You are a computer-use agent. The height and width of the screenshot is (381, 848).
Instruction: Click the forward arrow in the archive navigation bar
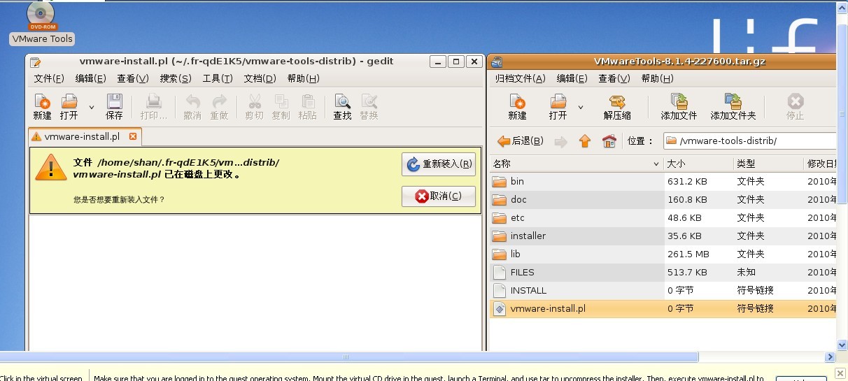pos(560,142)
